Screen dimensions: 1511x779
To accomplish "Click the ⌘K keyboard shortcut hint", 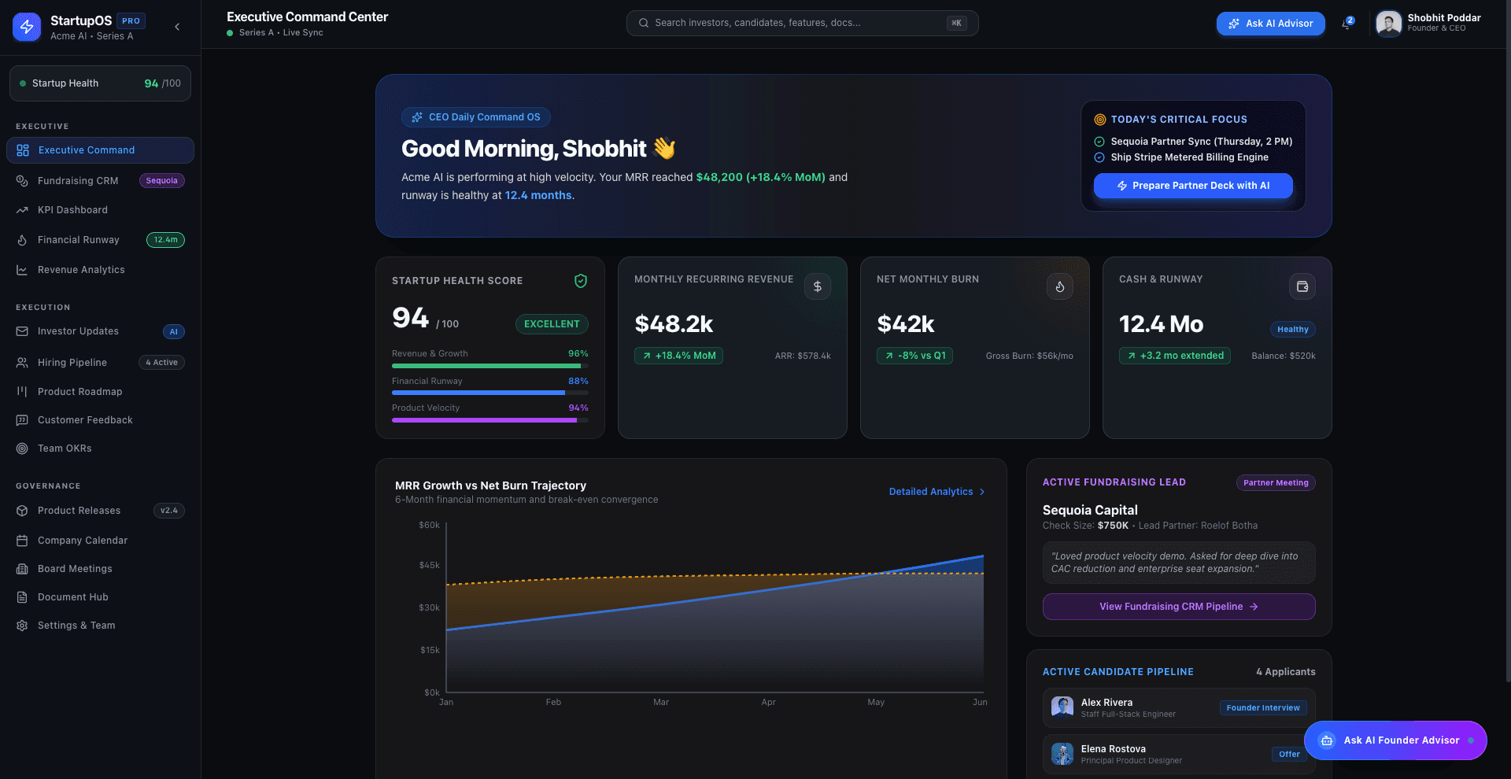I will [x=956, y=23].
